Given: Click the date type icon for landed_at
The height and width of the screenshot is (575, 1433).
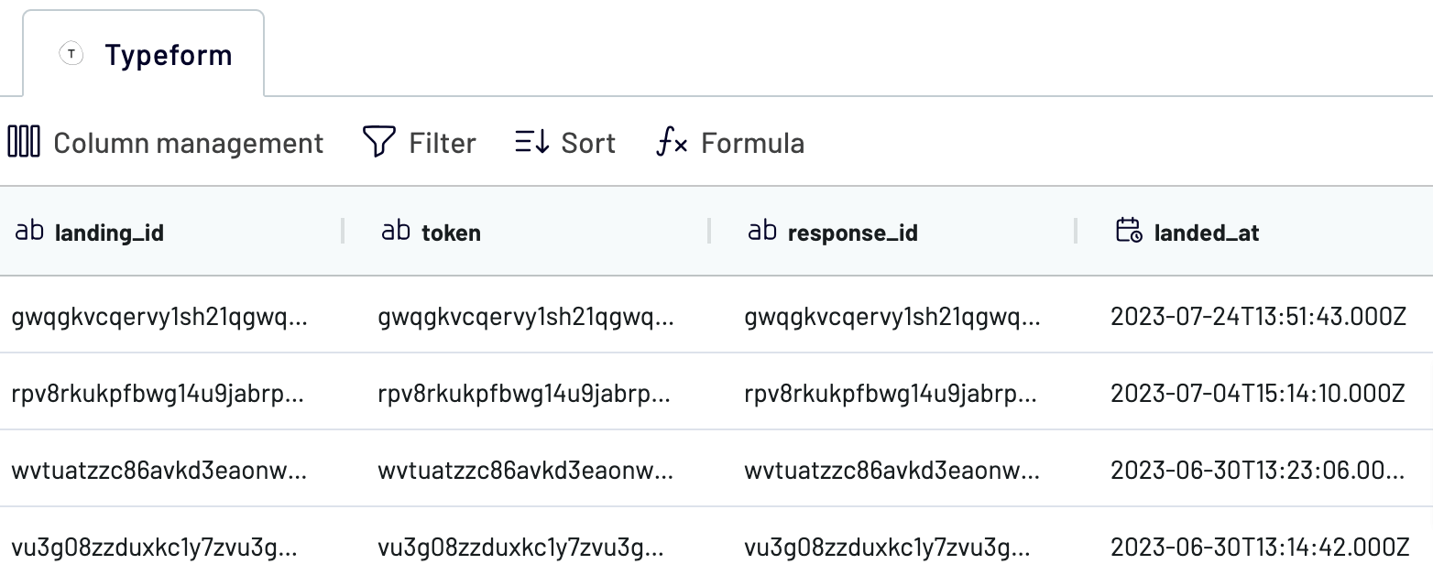Looking at the screenshot, I should tap(1129, 231).
